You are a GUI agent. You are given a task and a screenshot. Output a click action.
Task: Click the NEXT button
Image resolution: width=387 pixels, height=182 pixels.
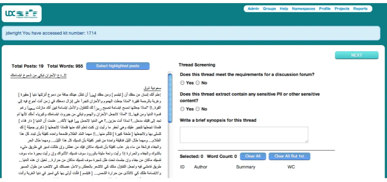tap(356, 55)
